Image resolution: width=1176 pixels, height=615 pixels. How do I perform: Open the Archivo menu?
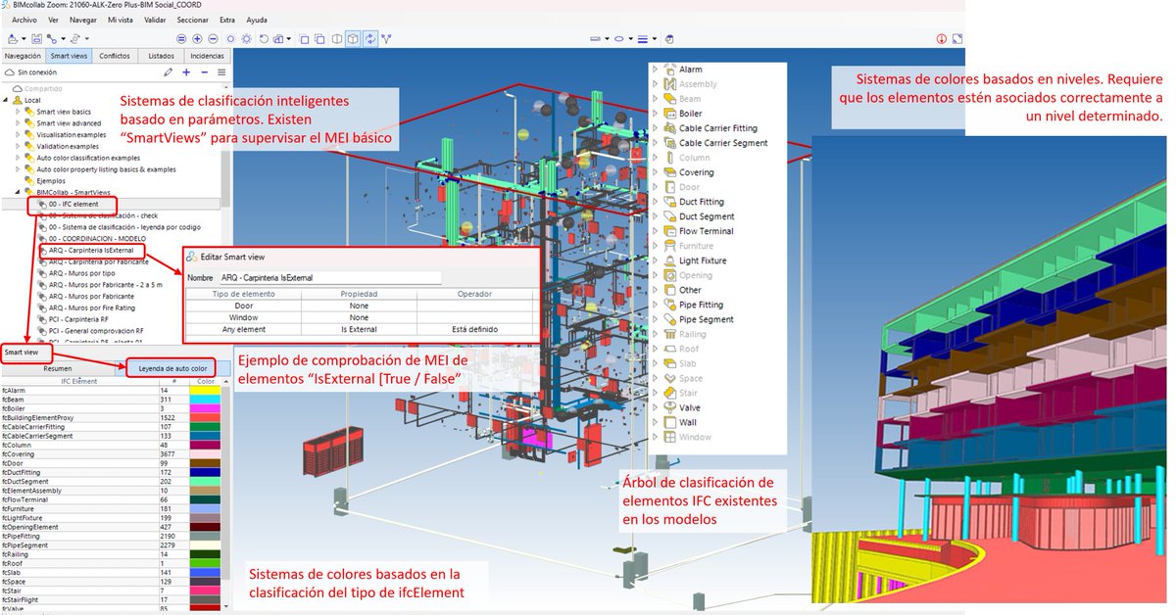click(x=24, y=20)
